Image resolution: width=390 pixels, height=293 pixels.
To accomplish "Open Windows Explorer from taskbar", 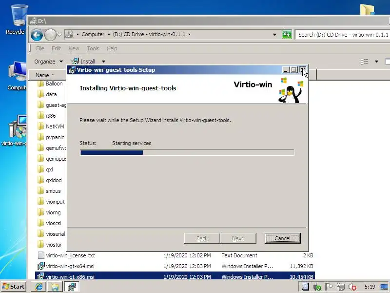I will (55, 287).
